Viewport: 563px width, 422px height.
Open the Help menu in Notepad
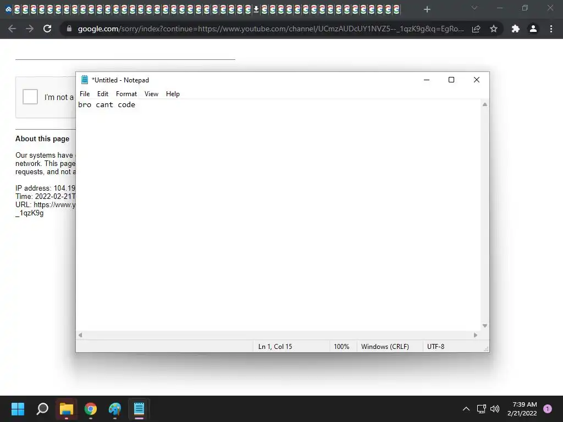tap(173, 93)
